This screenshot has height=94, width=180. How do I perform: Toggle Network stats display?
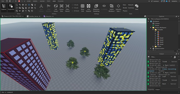[131, 5]
